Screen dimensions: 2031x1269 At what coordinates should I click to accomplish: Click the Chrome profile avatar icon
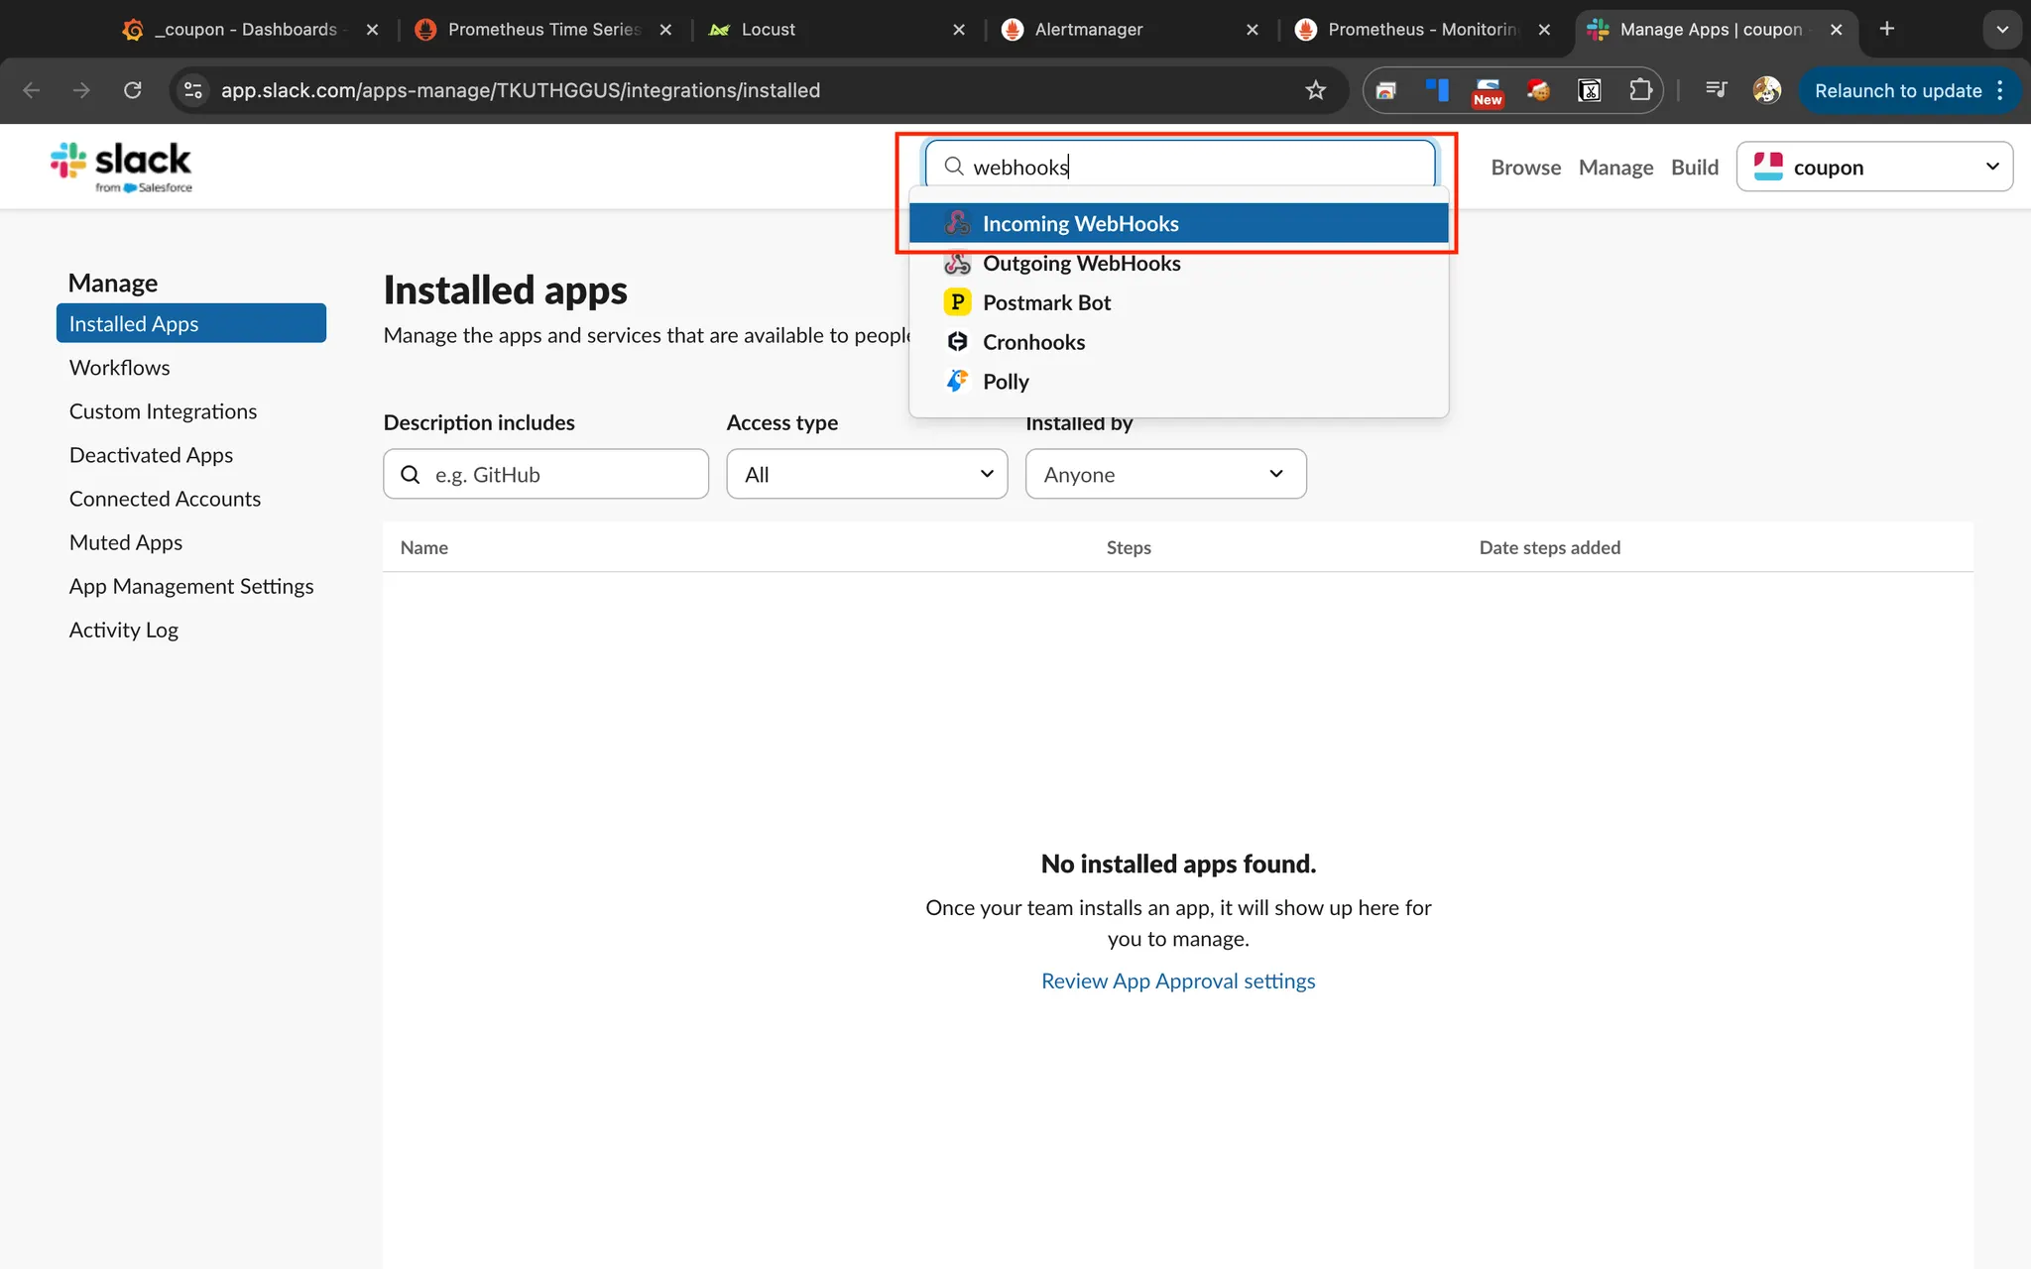1766,90
